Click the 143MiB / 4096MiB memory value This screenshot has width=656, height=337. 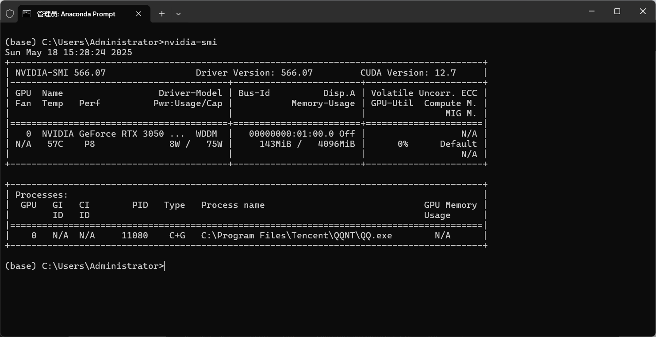click(307, 144)
